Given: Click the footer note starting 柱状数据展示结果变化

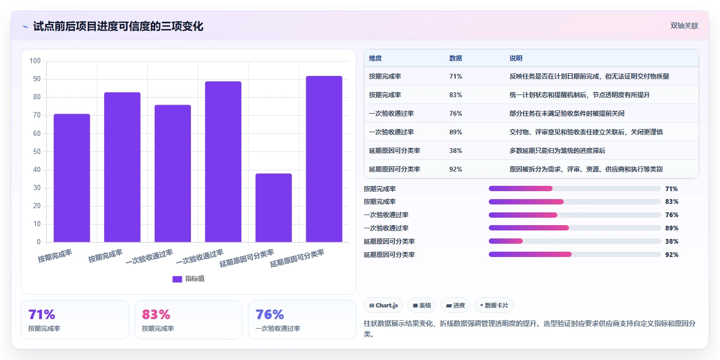Looking at the screenshot, I should [530, 329].
